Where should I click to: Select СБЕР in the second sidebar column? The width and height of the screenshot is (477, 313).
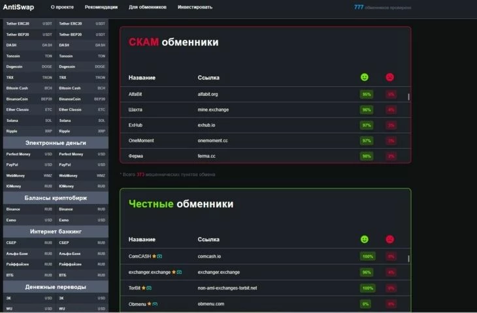pos(82,243)
